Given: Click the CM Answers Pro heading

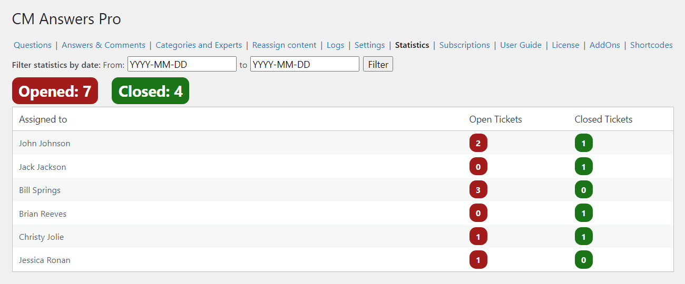Looking at the screenshot, I should click(x=66, y=19).
